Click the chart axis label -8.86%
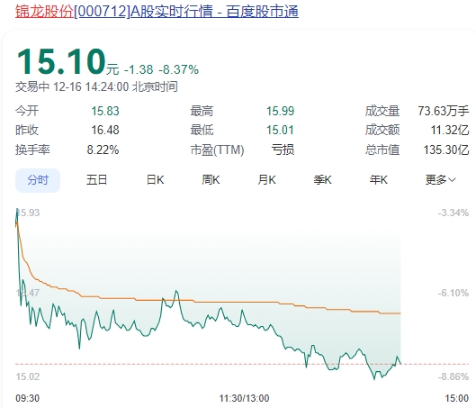Viewport: 476px width, 408px height. click(x=454, y=376)
